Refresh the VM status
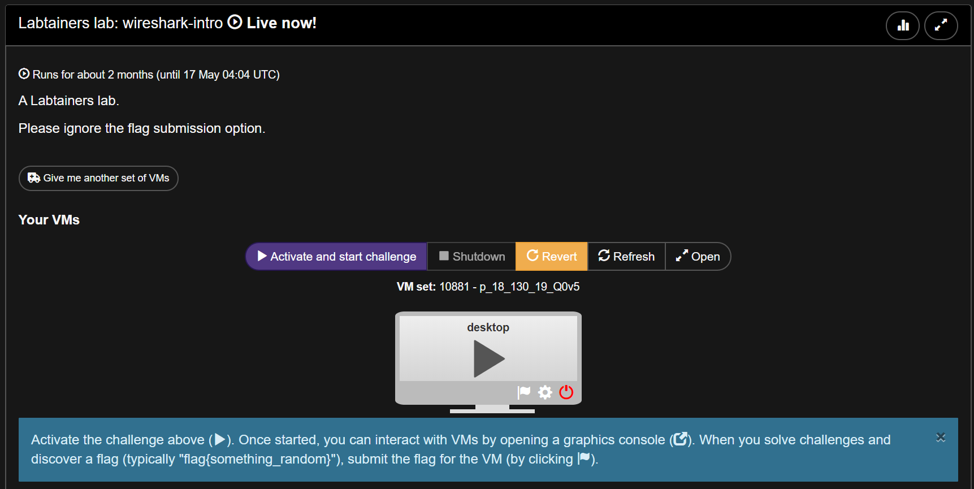974x489 pixels. [x=626, y=257]
